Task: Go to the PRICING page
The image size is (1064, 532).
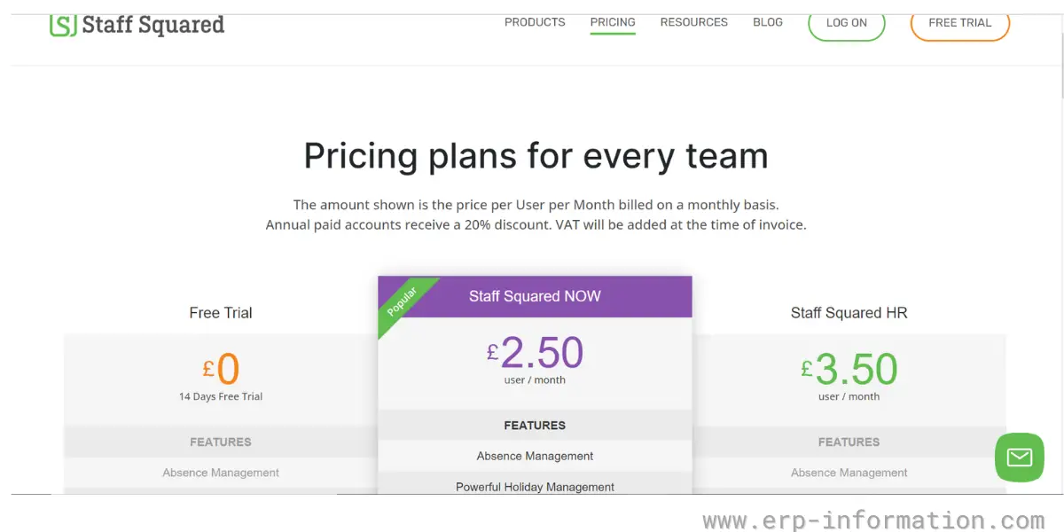Action: coord(613,22)
